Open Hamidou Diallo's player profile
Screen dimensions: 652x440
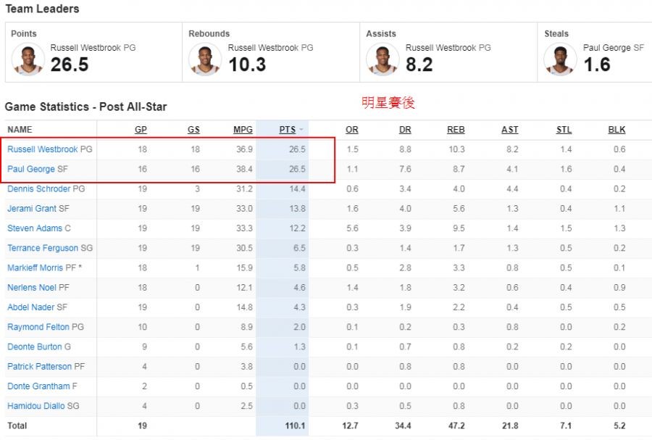[x=35, y=406]
